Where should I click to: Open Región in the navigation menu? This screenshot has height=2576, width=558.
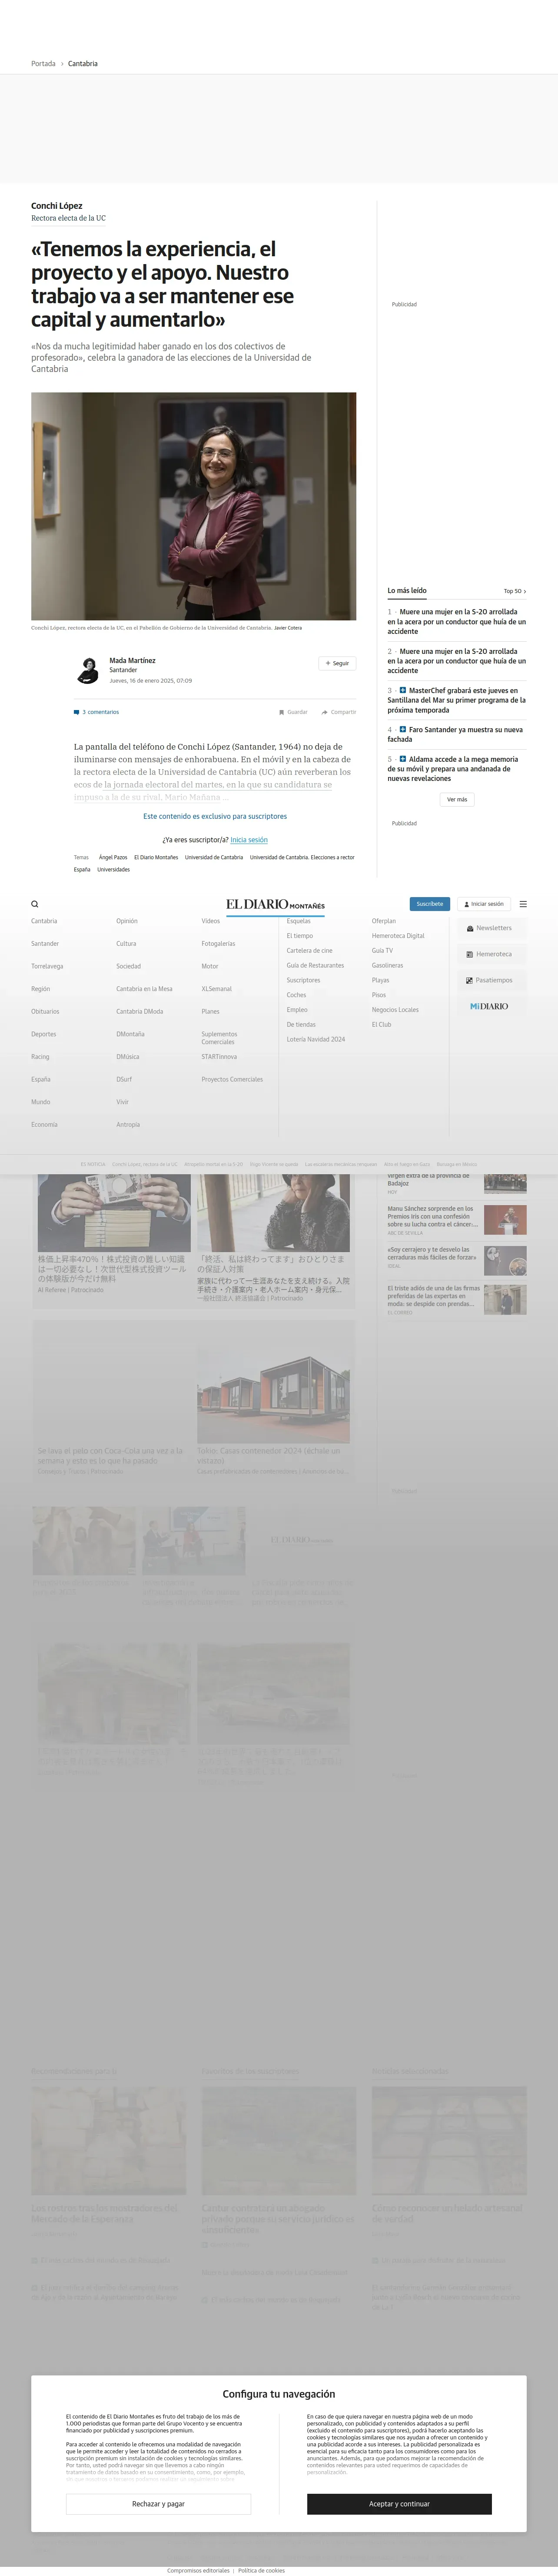40,989
